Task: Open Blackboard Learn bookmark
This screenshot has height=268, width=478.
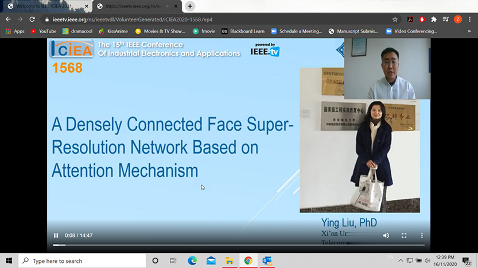Action: click(x=243, y=31)
